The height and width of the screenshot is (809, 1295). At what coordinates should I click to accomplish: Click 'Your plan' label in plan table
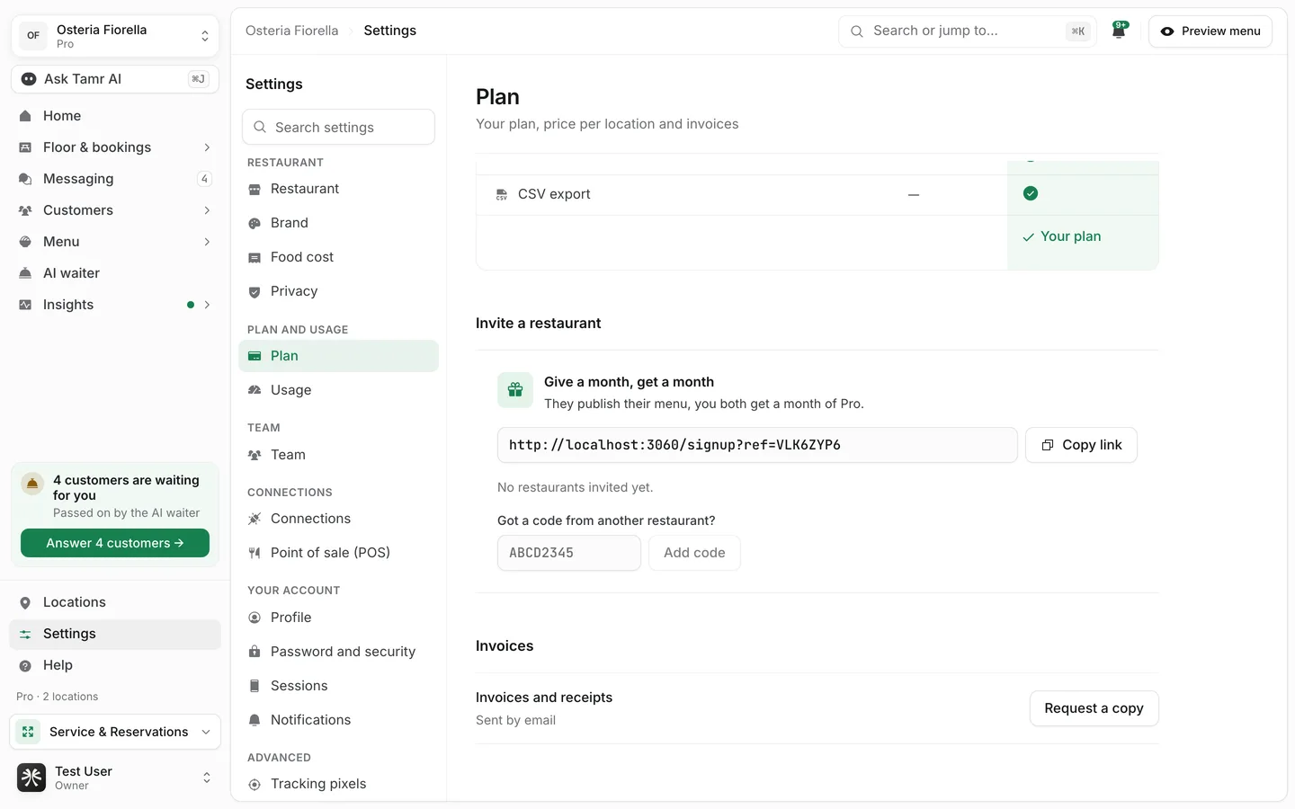click(x=1070, y=236)
